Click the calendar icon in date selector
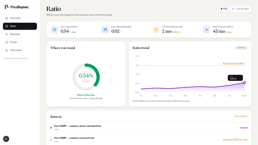Image resolution: width=258 pixels, height=145 pixels. point(233,9)
